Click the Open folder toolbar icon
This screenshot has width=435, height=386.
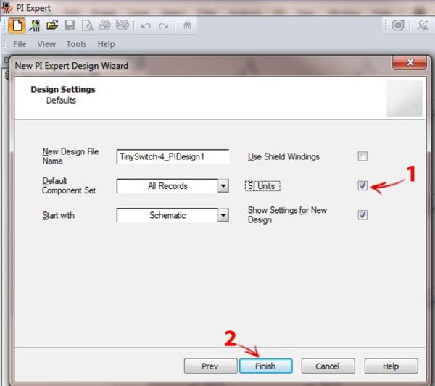point(52,25)
